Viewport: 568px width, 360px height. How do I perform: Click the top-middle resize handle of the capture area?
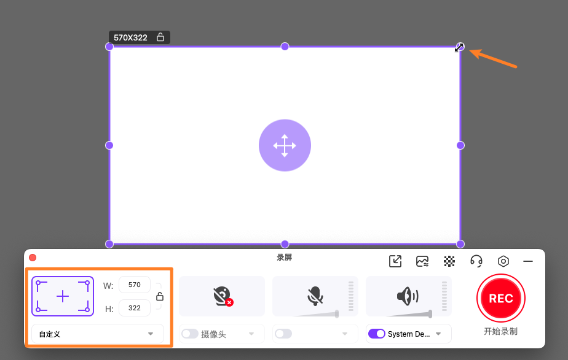285,47
